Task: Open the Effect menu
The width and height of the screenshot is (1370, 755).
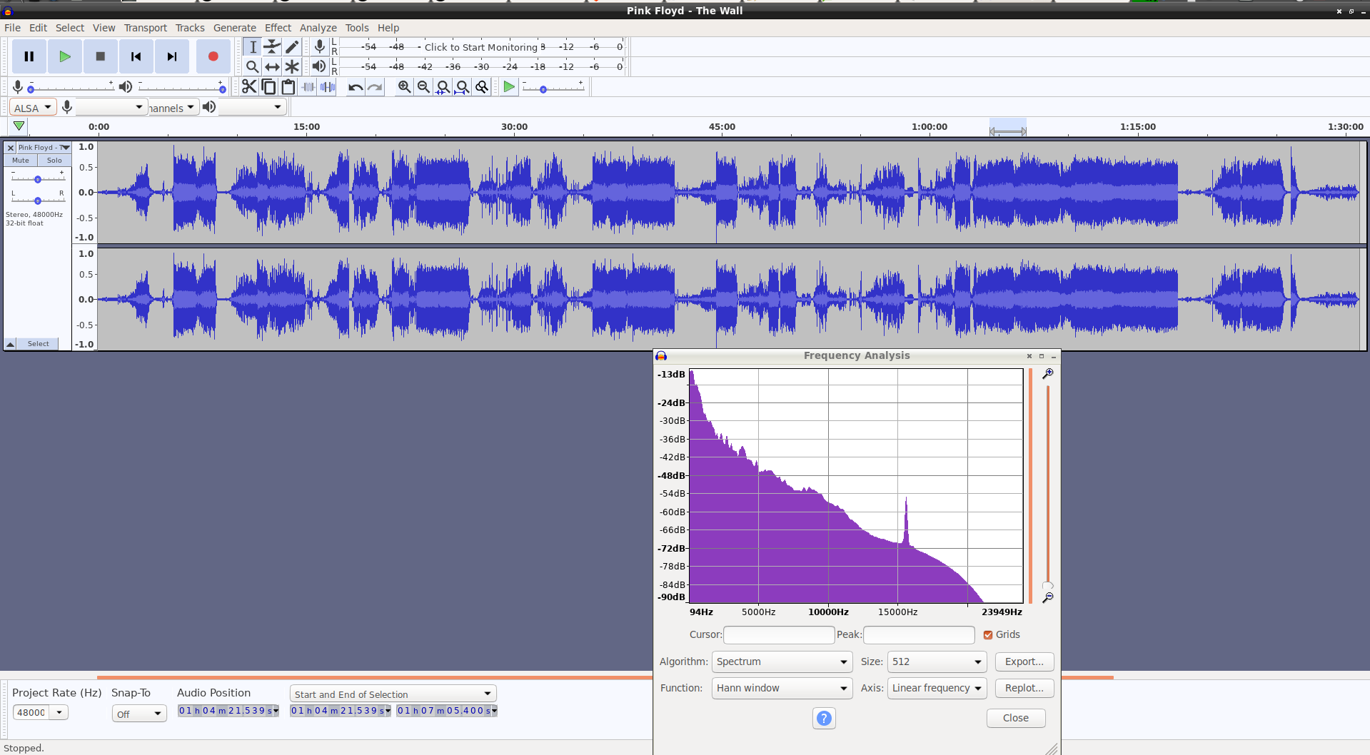Action: point(278,28)
